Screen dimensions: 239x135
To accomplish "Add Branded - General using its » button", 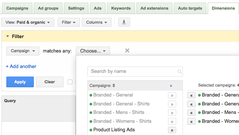I will (172, 95).
